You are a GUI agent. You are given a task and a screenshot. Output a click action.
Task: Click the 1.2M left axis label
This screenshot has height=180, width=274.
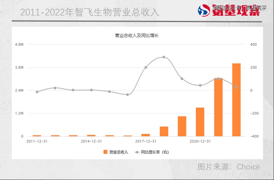point(19,113)
